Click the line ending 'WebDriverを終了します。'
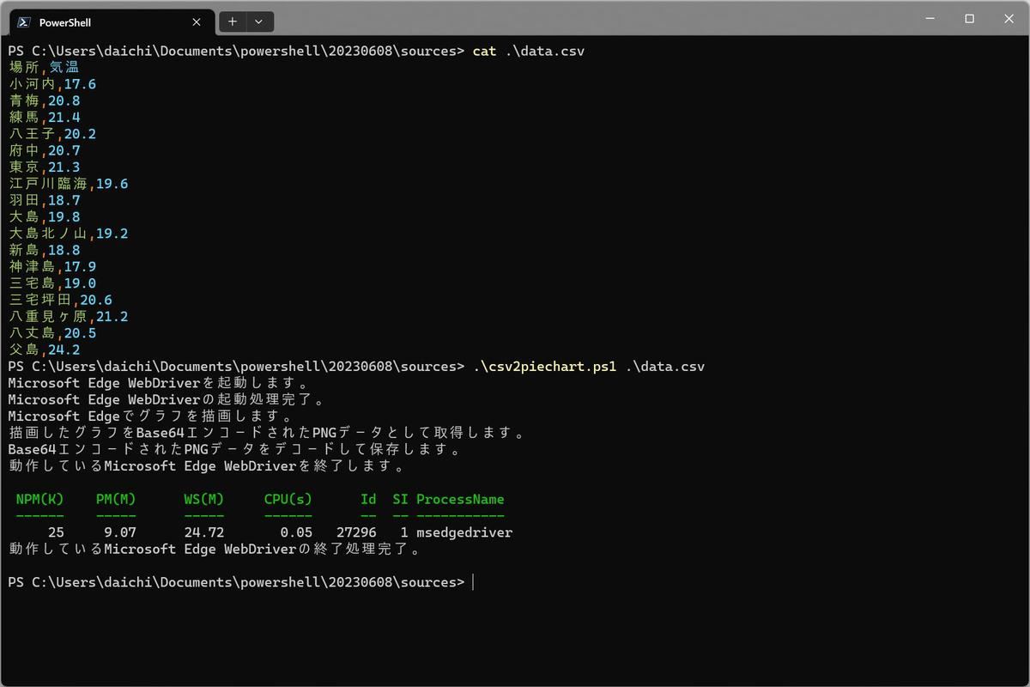The image size is (1030, 687). pyautogui.click(x=208, y=466)
